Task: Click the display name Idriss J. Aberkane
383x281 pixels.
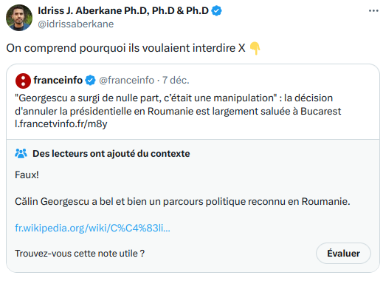Action: click(123, 11)
